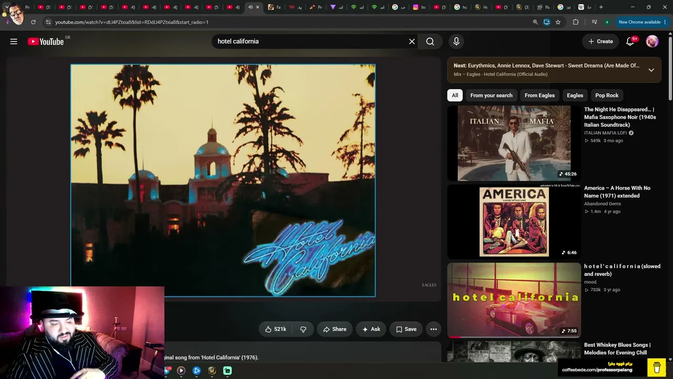This screenshot has height=379, width=673.
Task: Open 'Best Whiskey Blues Songs' title
Action: 617,348
